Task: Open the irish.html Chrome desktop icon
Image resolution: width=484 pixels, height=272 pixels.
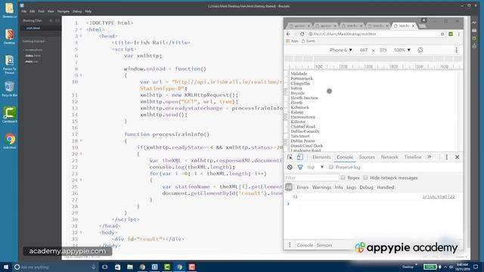Action: pyautogui.click(x=9, y=141)
